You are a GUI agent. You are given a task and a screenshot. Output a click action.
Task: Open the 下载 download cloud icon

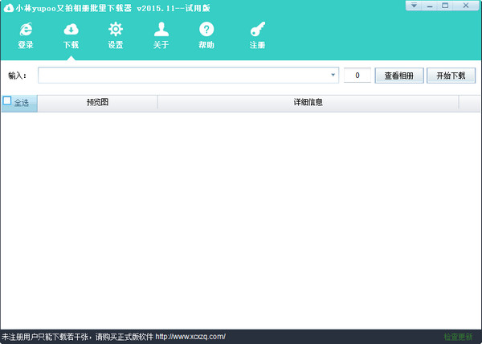pos(71,31)
